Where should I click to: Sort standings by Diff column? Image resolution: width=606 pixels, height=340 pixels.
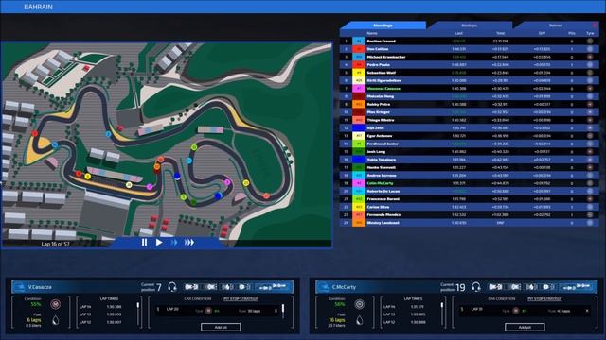coord(542,34)
